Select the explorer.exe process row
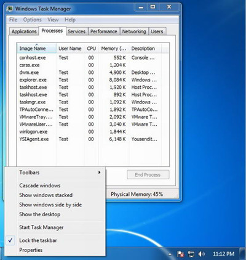 coord(93,80)
